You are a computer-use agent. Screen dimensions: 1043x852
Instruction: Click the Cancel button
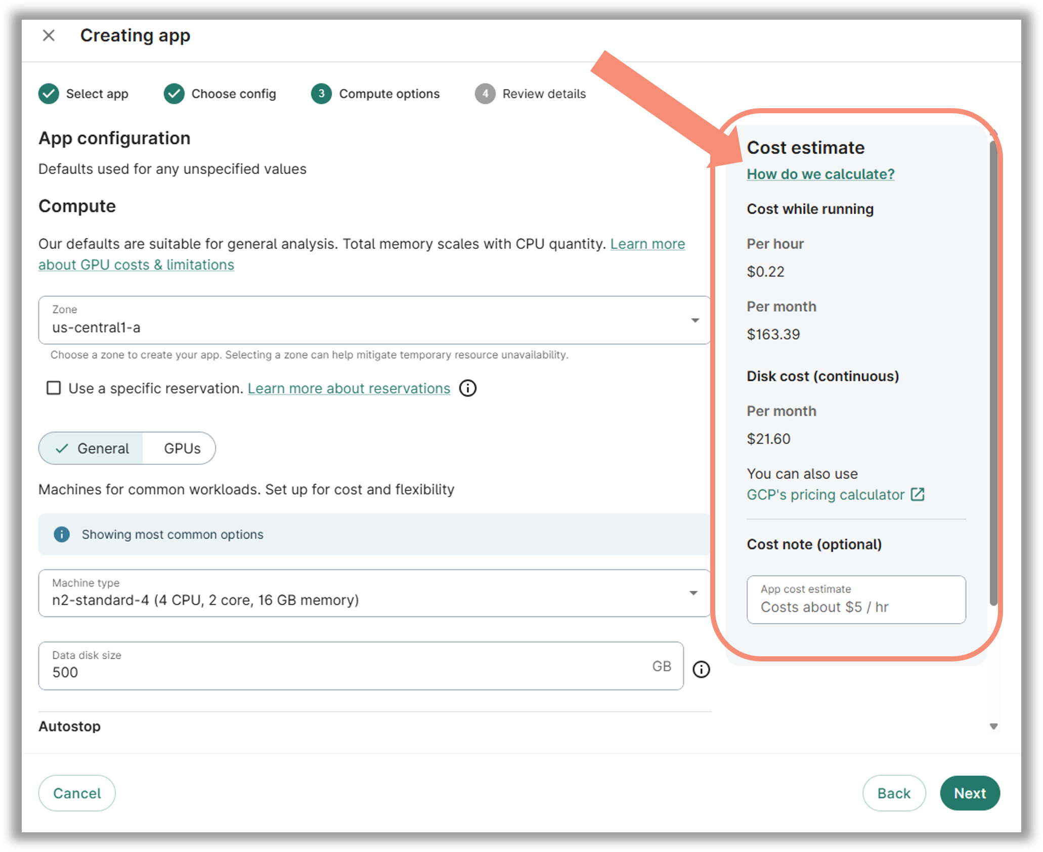tap(77, 793)
